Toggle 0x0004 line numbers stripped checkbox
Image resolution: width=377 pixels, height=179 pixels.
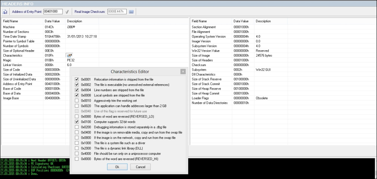tap(77, 90)
